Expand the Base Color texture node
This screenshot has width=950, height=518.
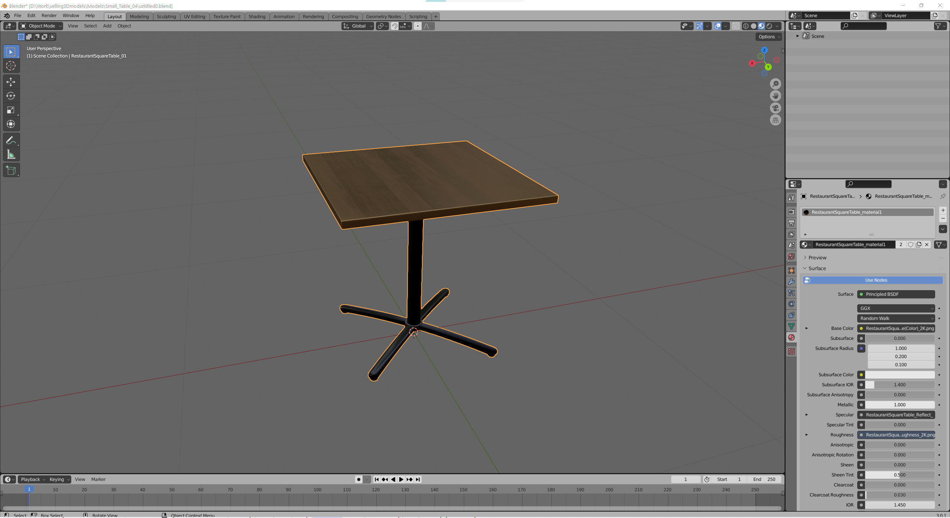(x=806, y=328)
